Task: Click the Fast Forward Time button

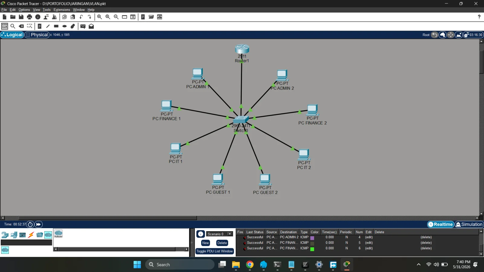Action: coord(38,224)
